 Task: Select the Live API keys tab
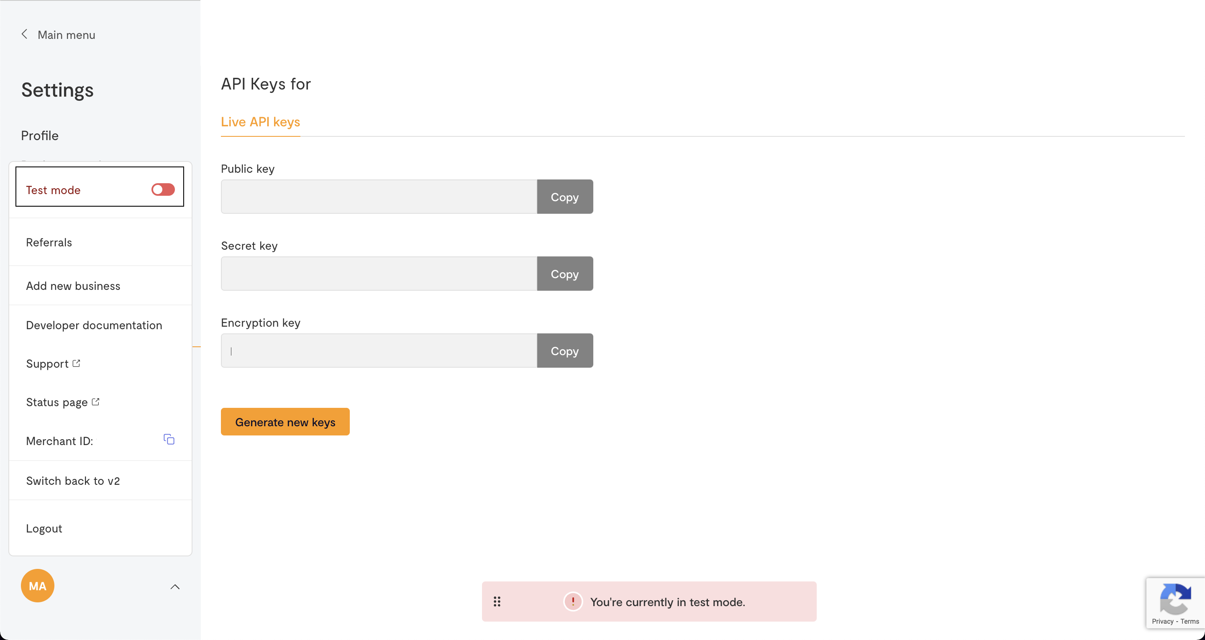coord(260,122)
